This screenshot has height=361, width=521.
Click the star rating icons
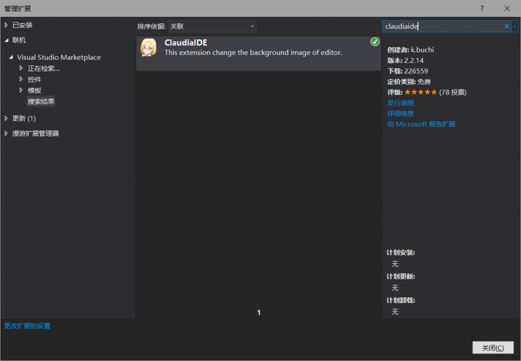point(420,92)
